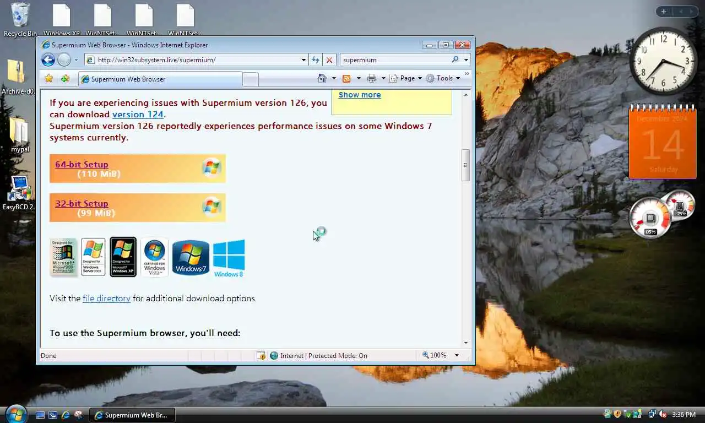The height and width of the screenshot is (423, 705).
Task: Click Windows logo on 64-bit banner
Action: pyautogui.click(x=211, y=167)
